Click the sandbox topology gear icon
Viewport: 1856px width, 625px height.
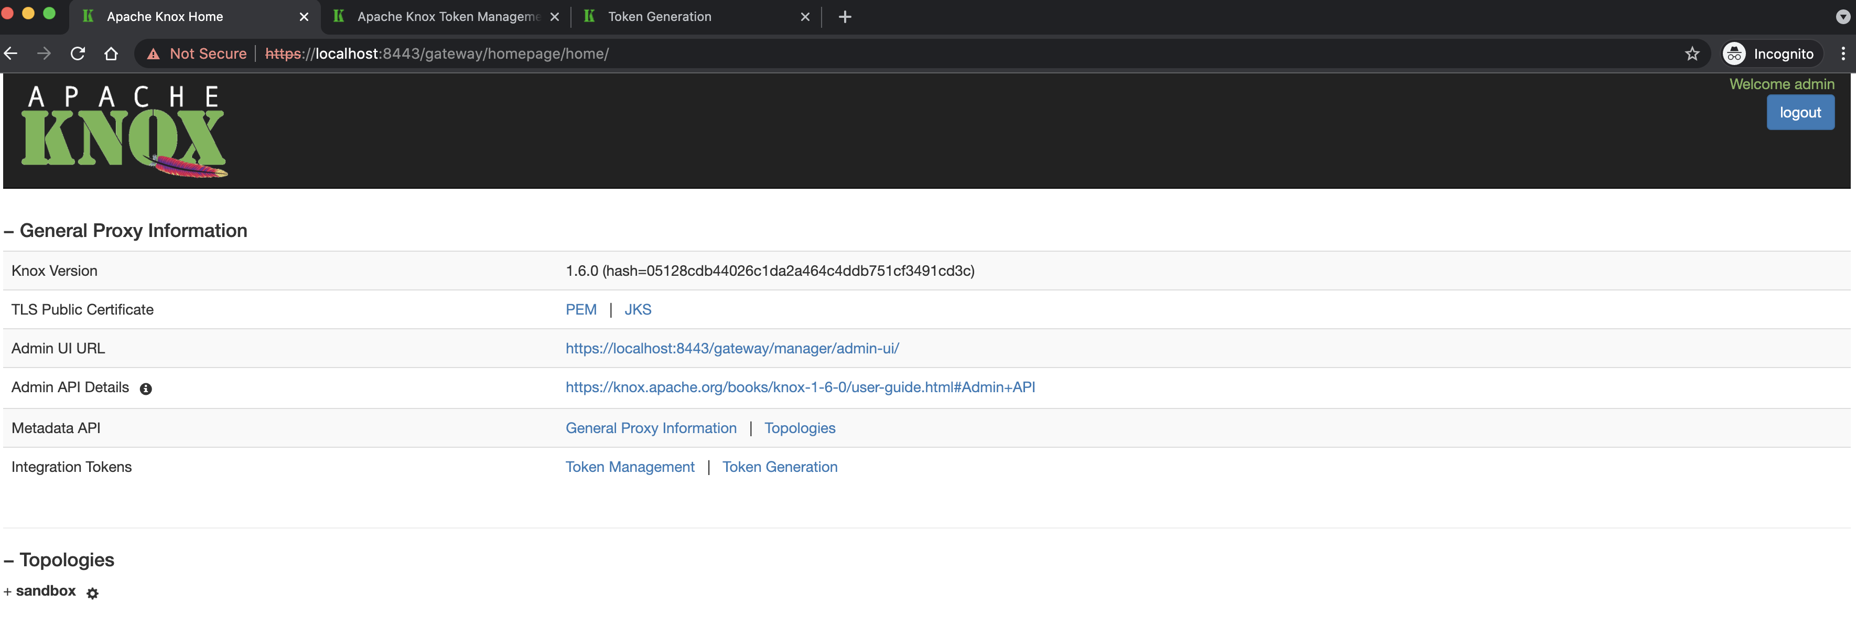click(92, 594)
